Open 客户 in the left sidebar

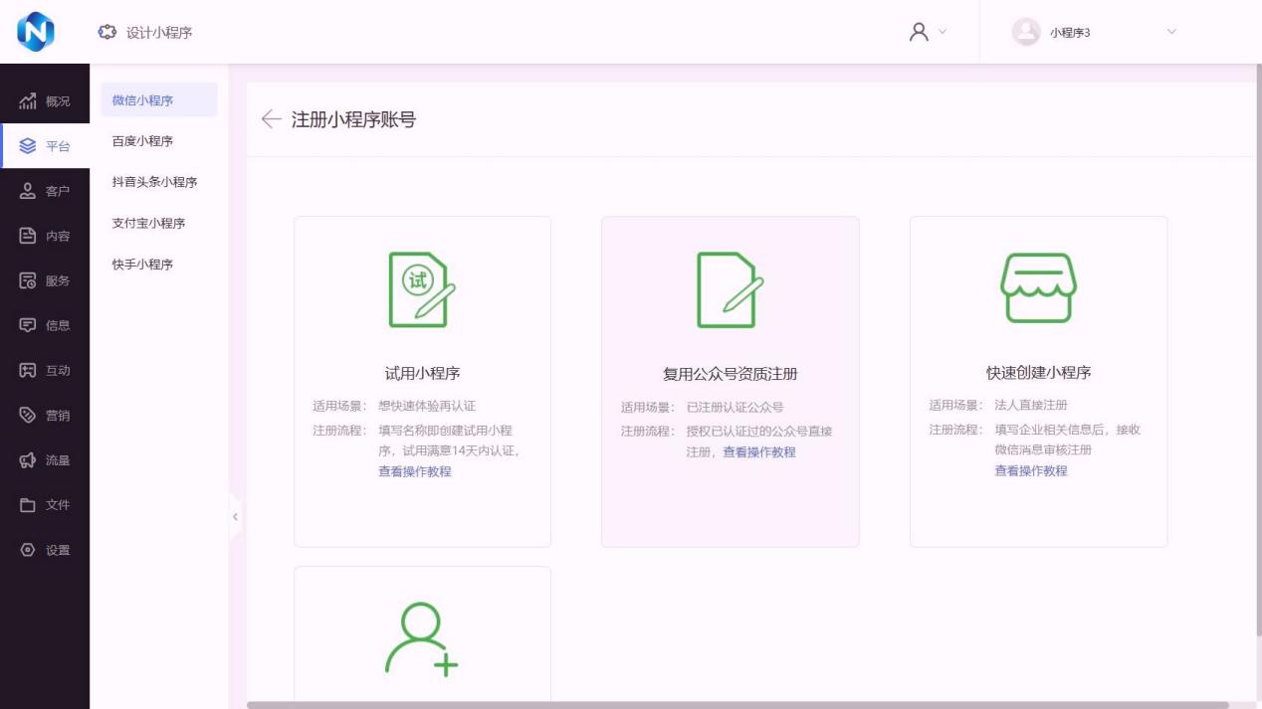(45, 191)
